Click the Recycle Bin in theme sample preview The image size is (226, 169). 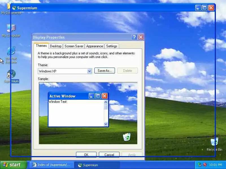click(x=127, y=137)
